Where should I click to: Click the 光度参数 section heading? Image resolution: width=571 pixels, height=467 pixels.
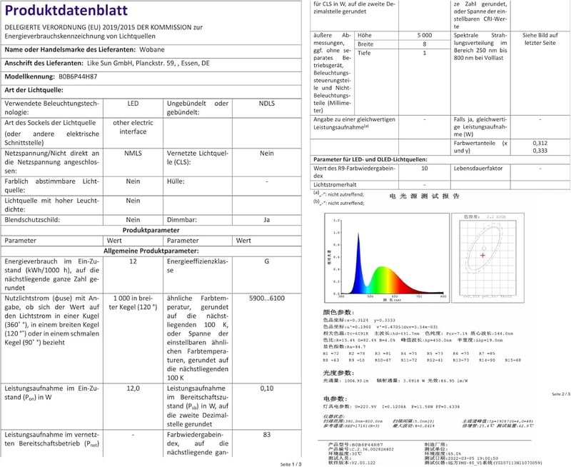pos(338,373)
